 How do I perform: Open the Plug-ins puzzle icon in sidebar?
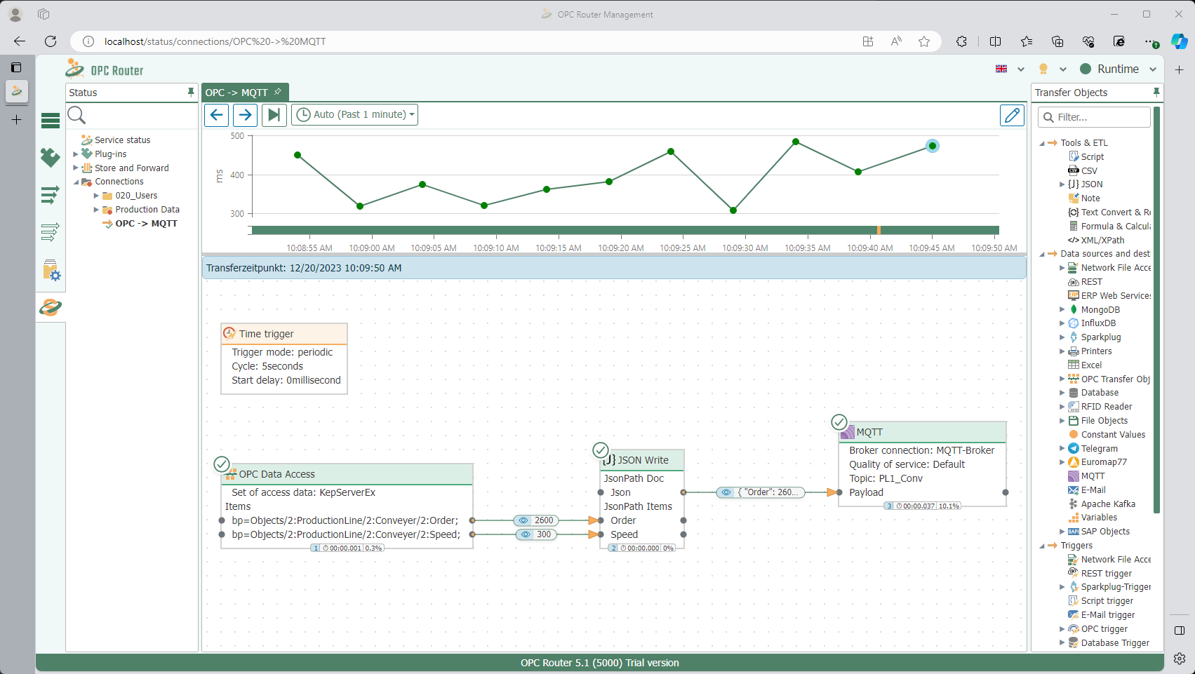[51, 157]
